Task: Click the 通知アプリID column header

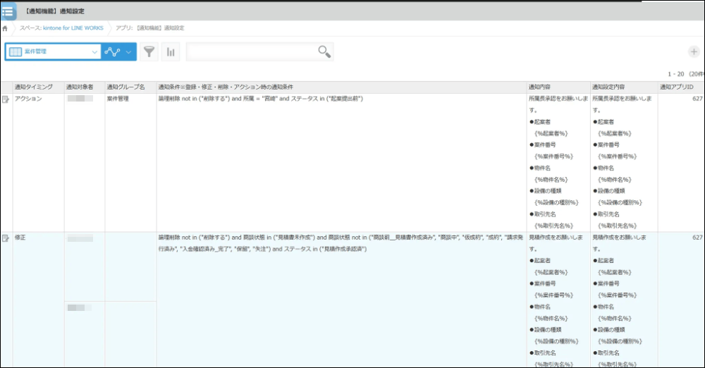Action: 676,87
